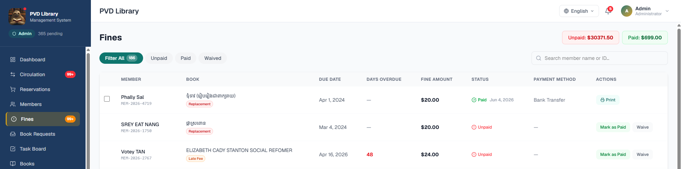This screenshot has width=681, height=169.
Task: Tick the checkbox for Phally Sal's fine
Action: 107,99
